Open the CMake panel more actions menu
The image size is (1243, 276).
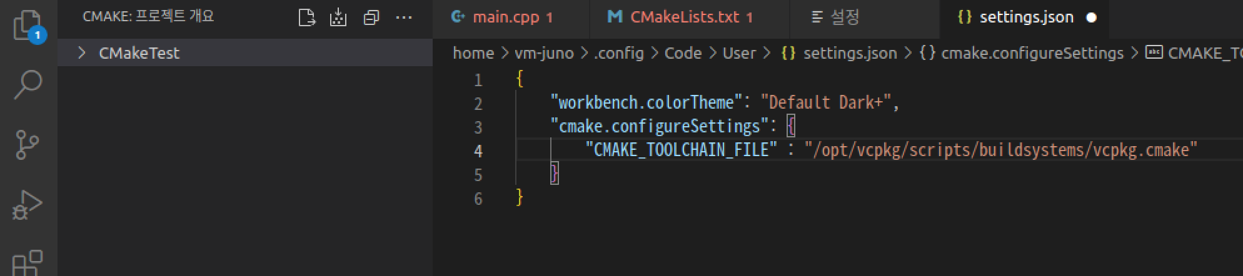pyautogui.click(x=405, y=17)
